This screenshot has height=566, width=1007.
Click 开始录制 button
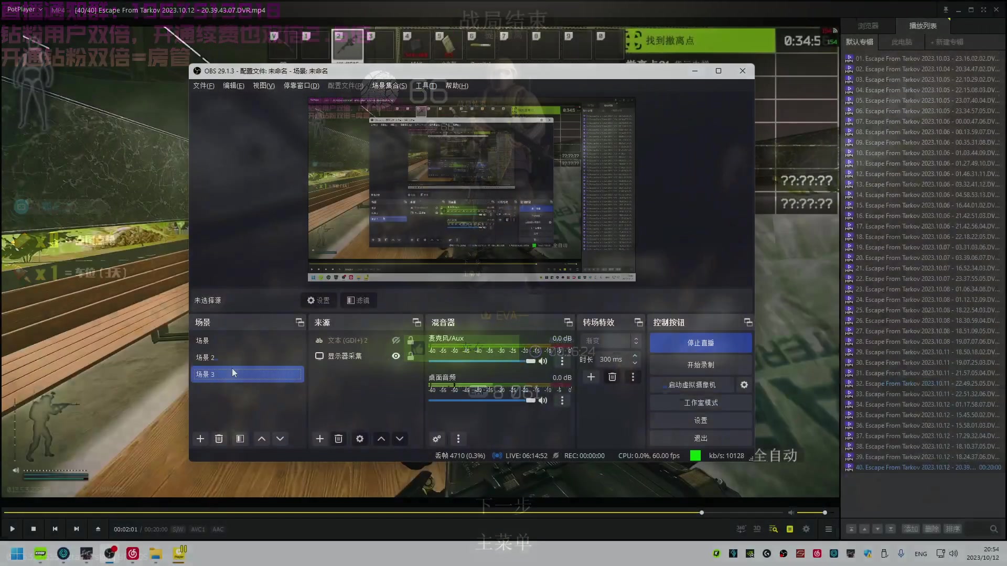tap(701, 365)
